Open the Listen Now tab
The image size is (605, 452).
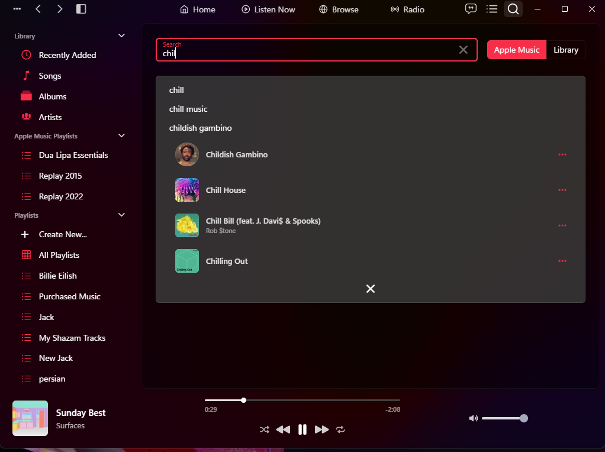point(268,9)
